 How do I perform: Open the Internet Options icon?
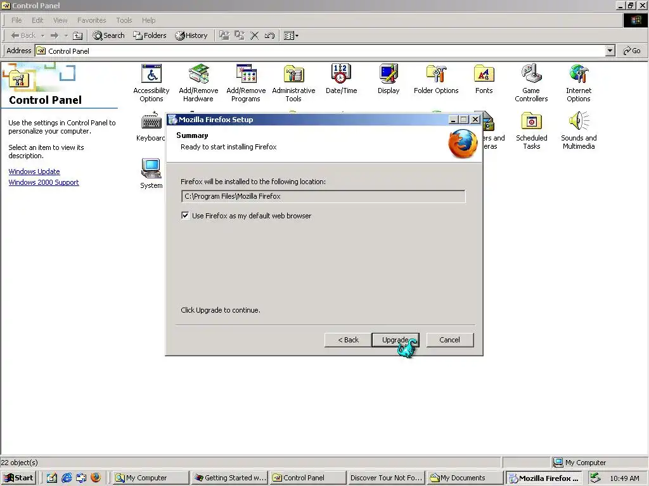(x=579, y=83)
